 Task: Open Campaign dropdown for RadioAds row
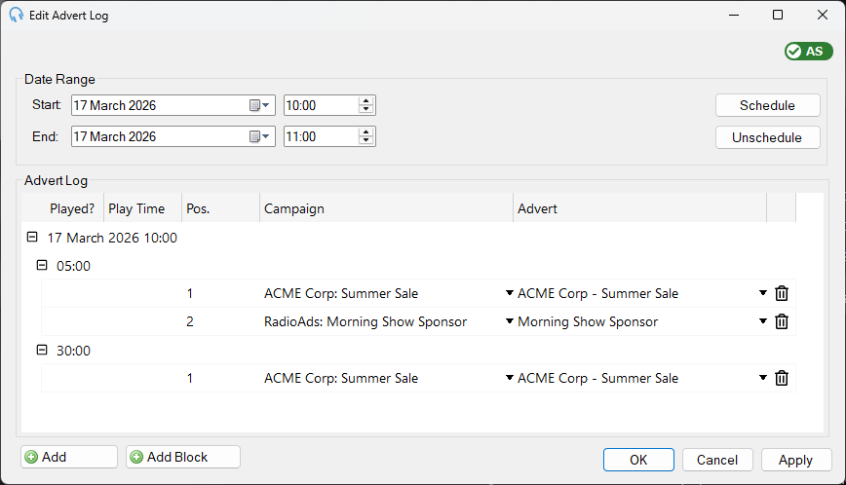coord(510,321)
